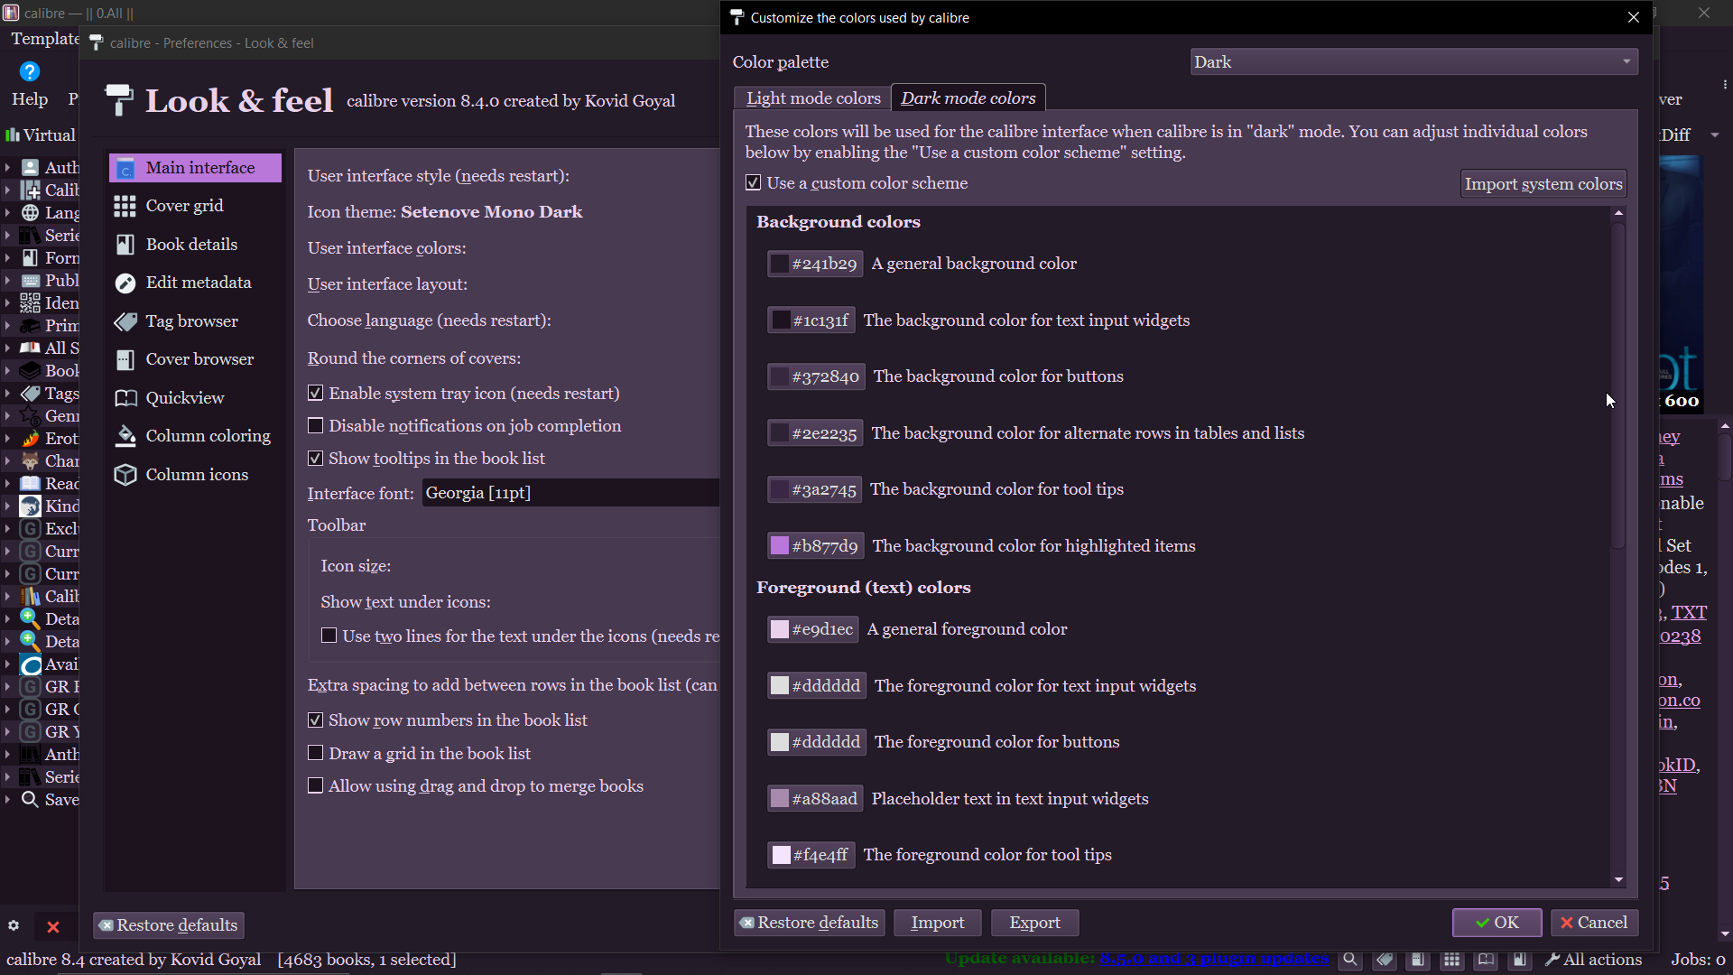Open the Column icons section
Screen dimensions: 1733x975
[x=196, y=475]
